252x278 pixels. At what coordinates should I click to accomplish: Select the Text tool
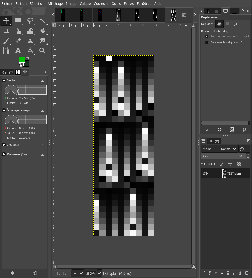pyautogui.click(x=18, y=51)
